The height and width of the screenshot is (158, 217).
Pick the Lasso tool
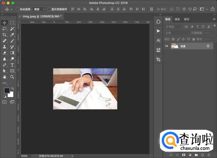coord(4,29)
